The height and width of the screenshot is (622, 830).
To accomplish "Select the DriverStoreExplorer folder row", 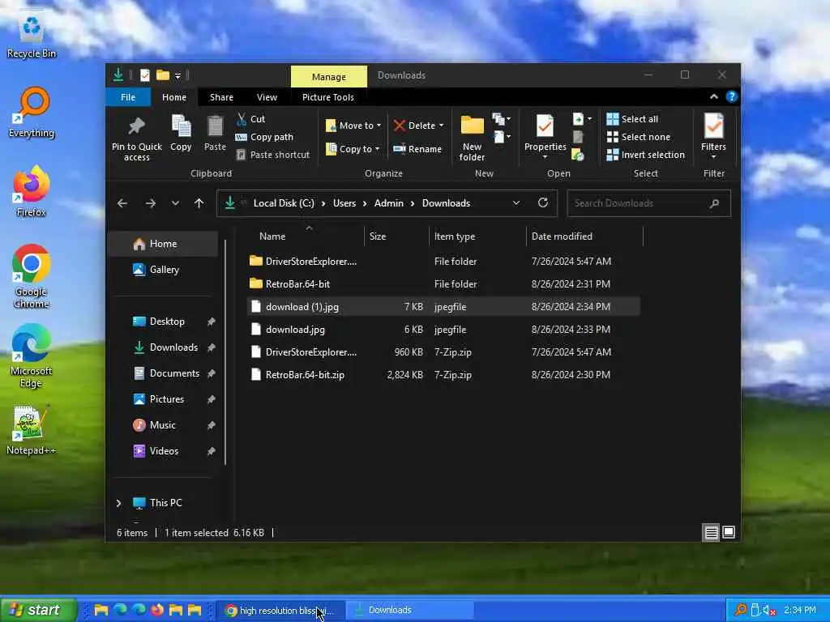I will [x=443, y=262].
